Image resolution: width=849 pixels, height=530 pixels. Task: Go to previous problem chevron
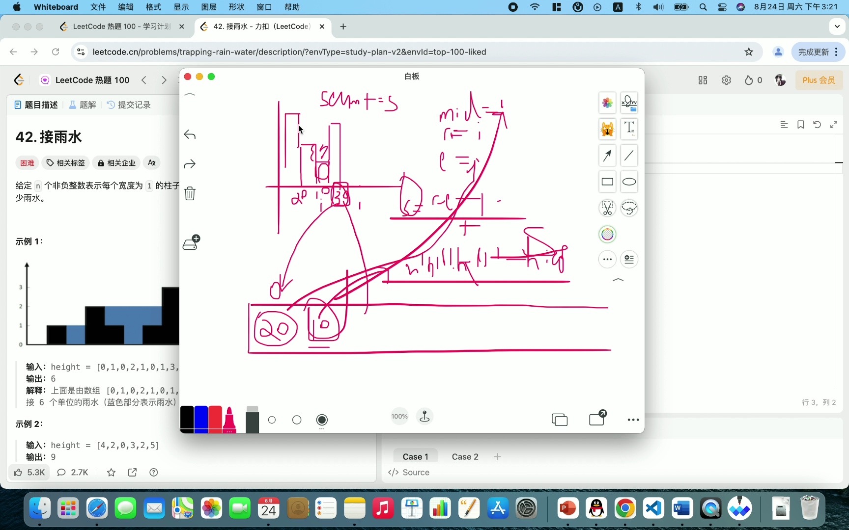pos(144,80)
